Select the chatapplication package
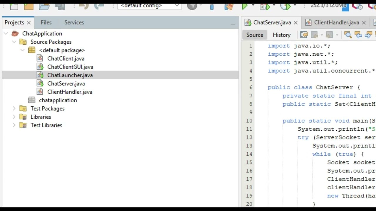This screenshot has width=376, height=211. click(x=58, y=100)
